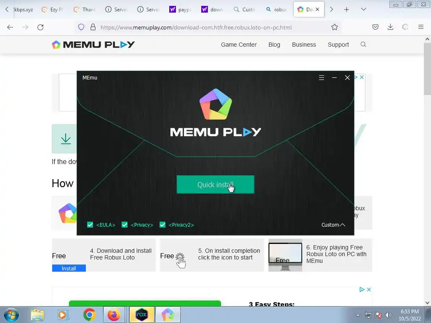The height and width of the screenshot is (323, 431).
Task: Switch to the Ezy tab
Action: coord(53,9)
